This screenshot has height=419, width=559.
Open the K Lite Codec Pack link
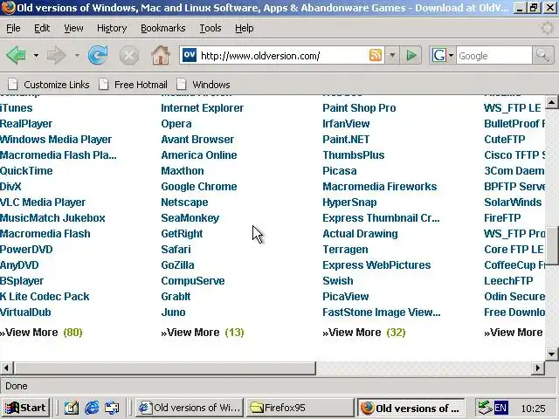(45, 297)
